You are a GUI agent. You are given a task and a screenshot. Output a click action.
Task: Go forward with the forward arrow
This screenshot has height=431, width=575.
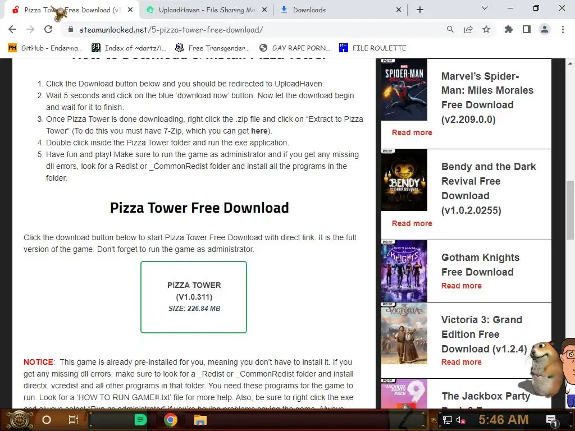(x=30, y=30)
